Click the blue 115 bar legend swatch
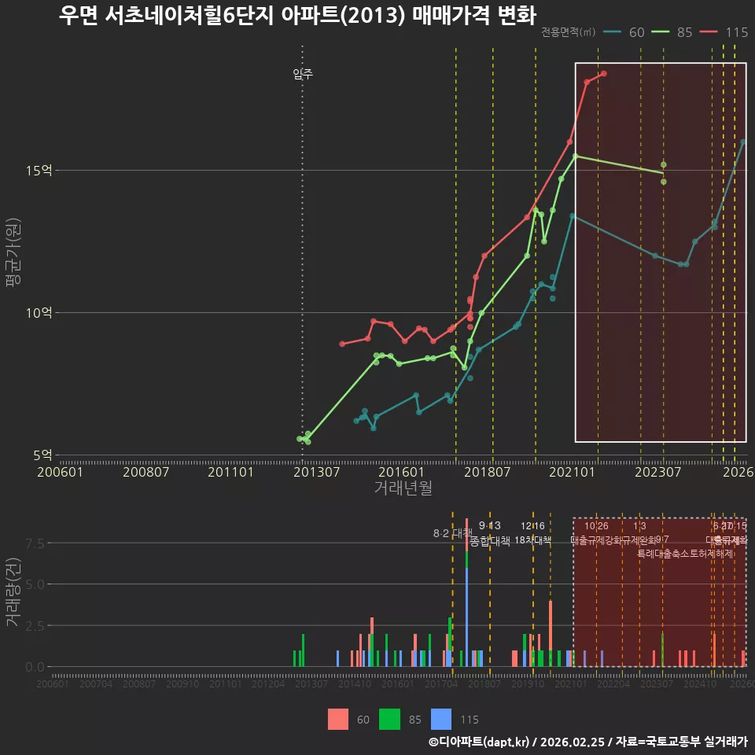 tap(441, 720)
